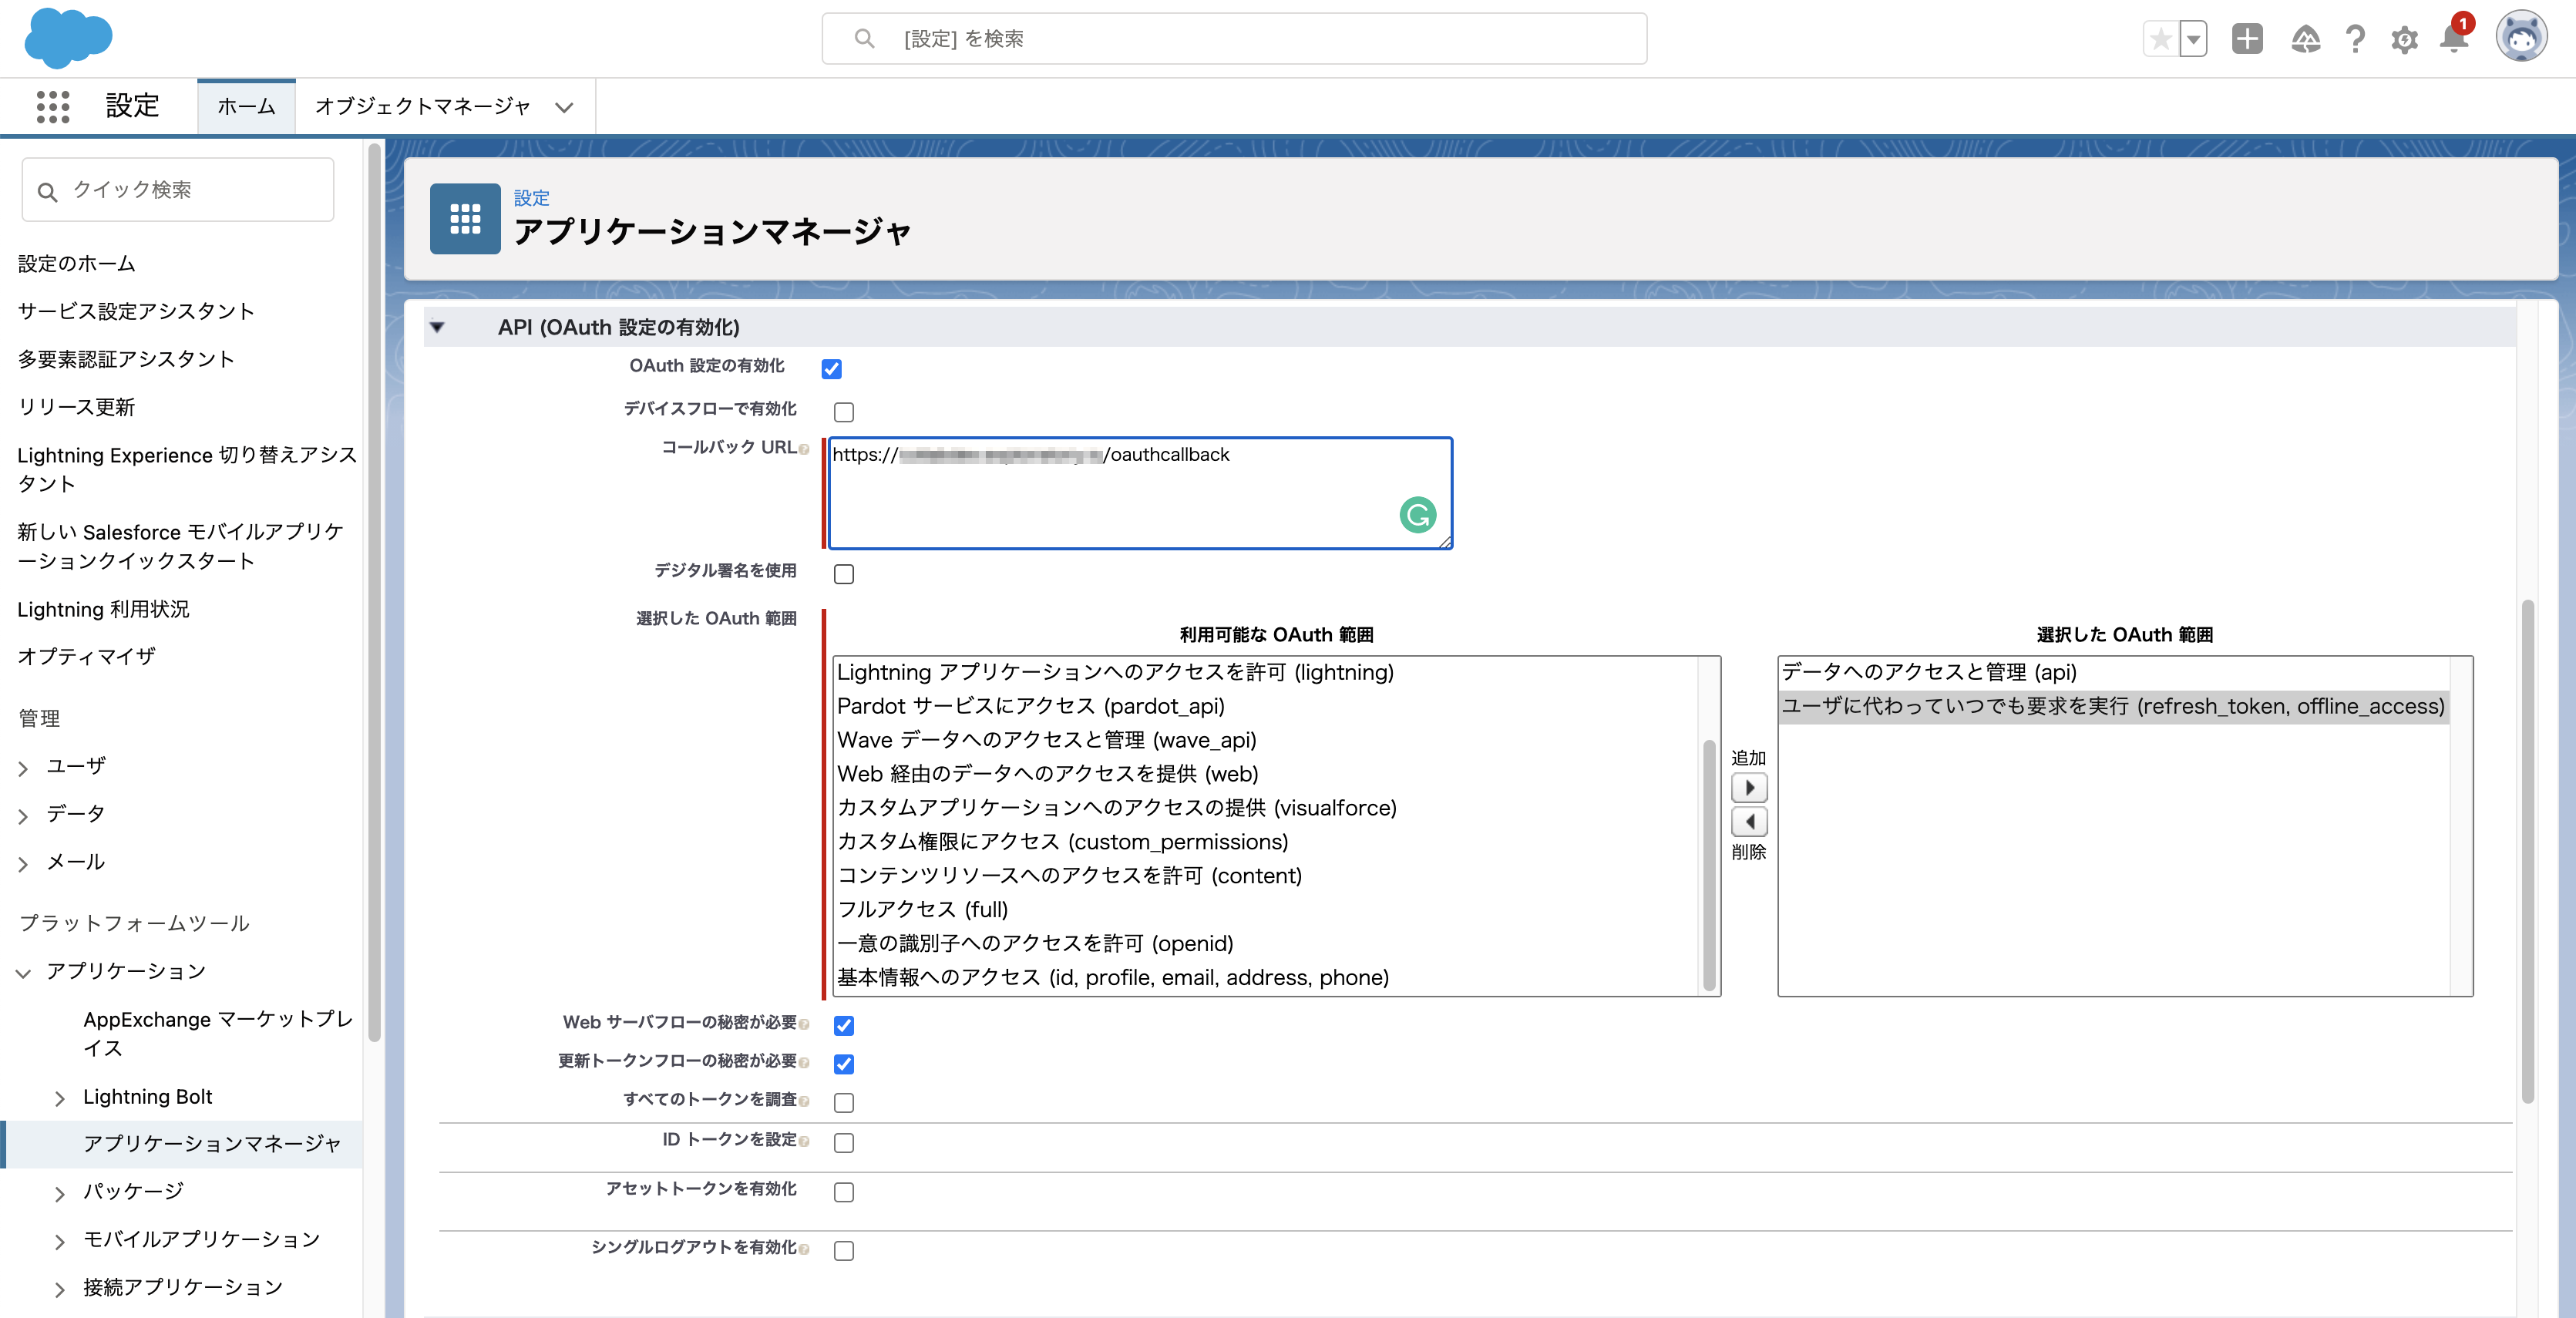Enable the アセットトークンを有効化 checkbox
Viewport: 2576px width, 1318px height.
pos(844,1192)
